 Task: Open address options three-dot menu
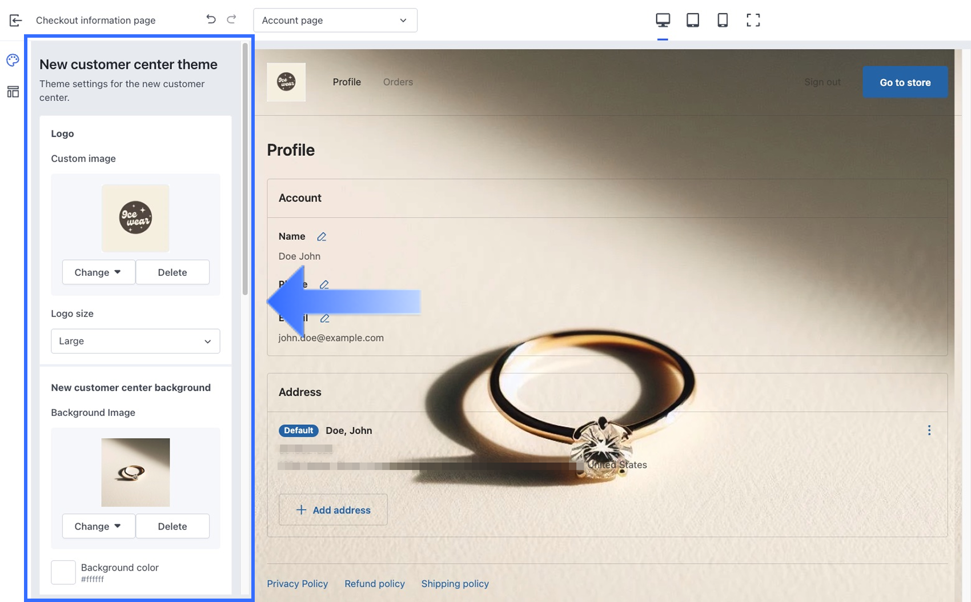tap(929, 430)
